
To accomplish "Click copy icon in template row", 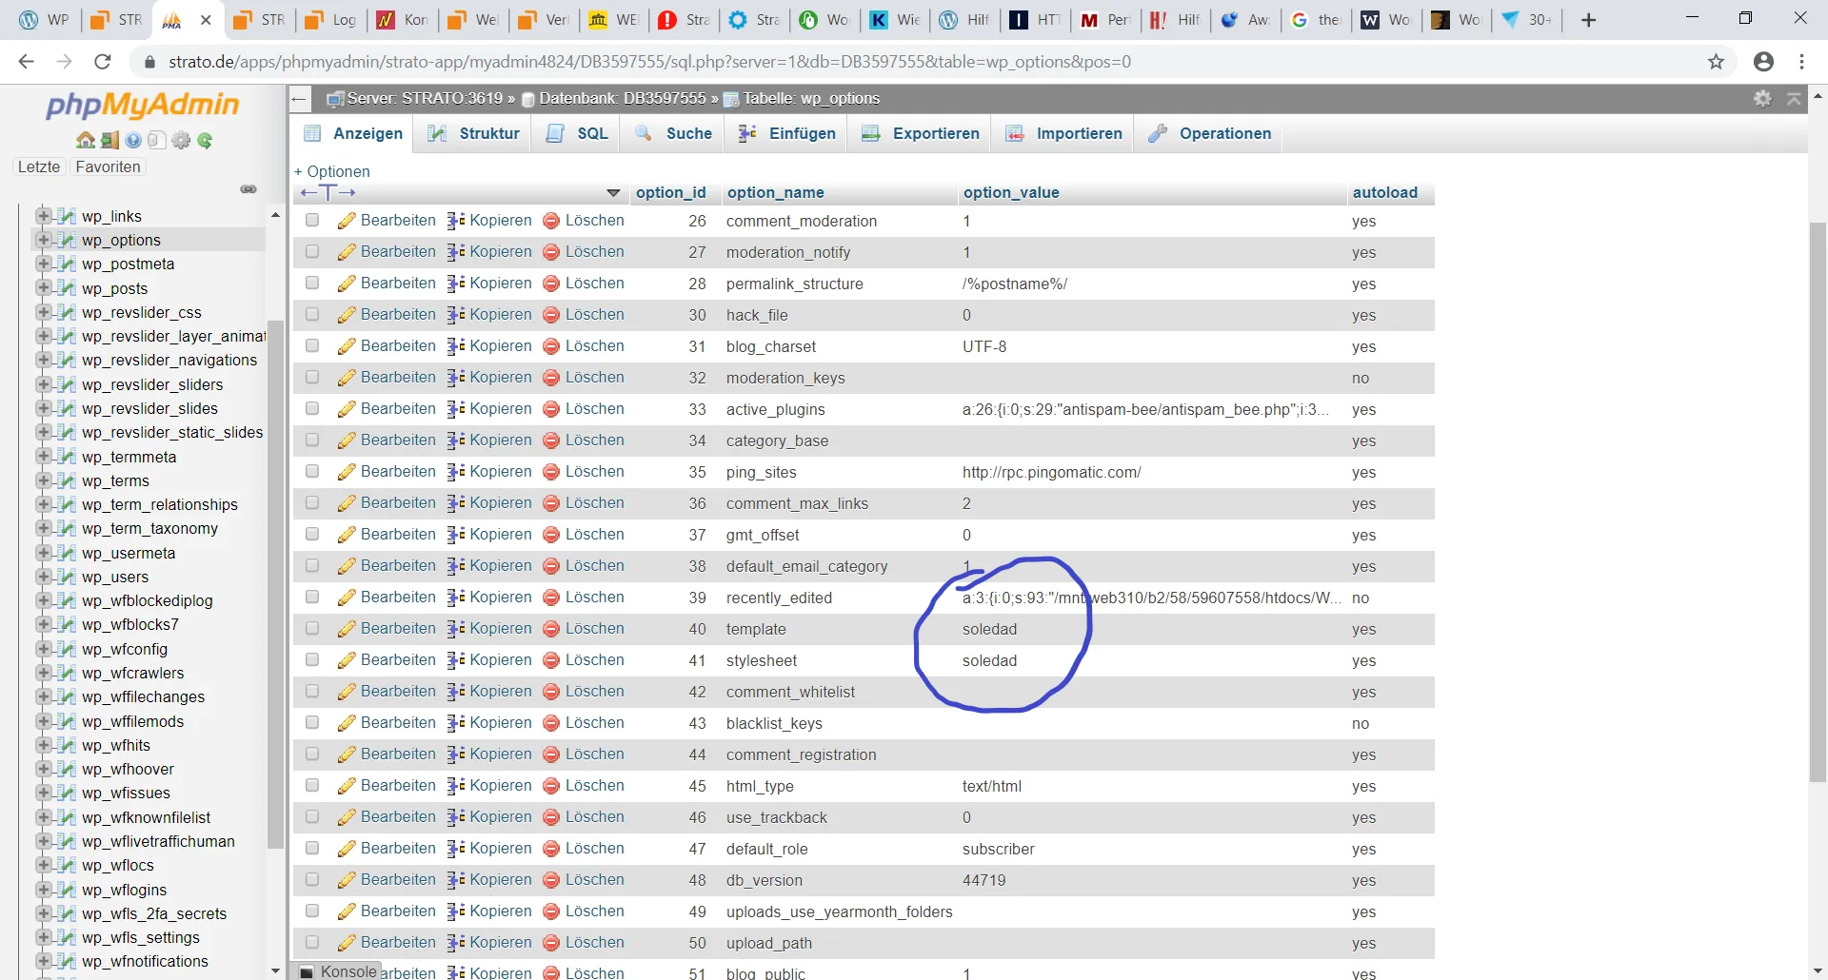I will [456, 629].
